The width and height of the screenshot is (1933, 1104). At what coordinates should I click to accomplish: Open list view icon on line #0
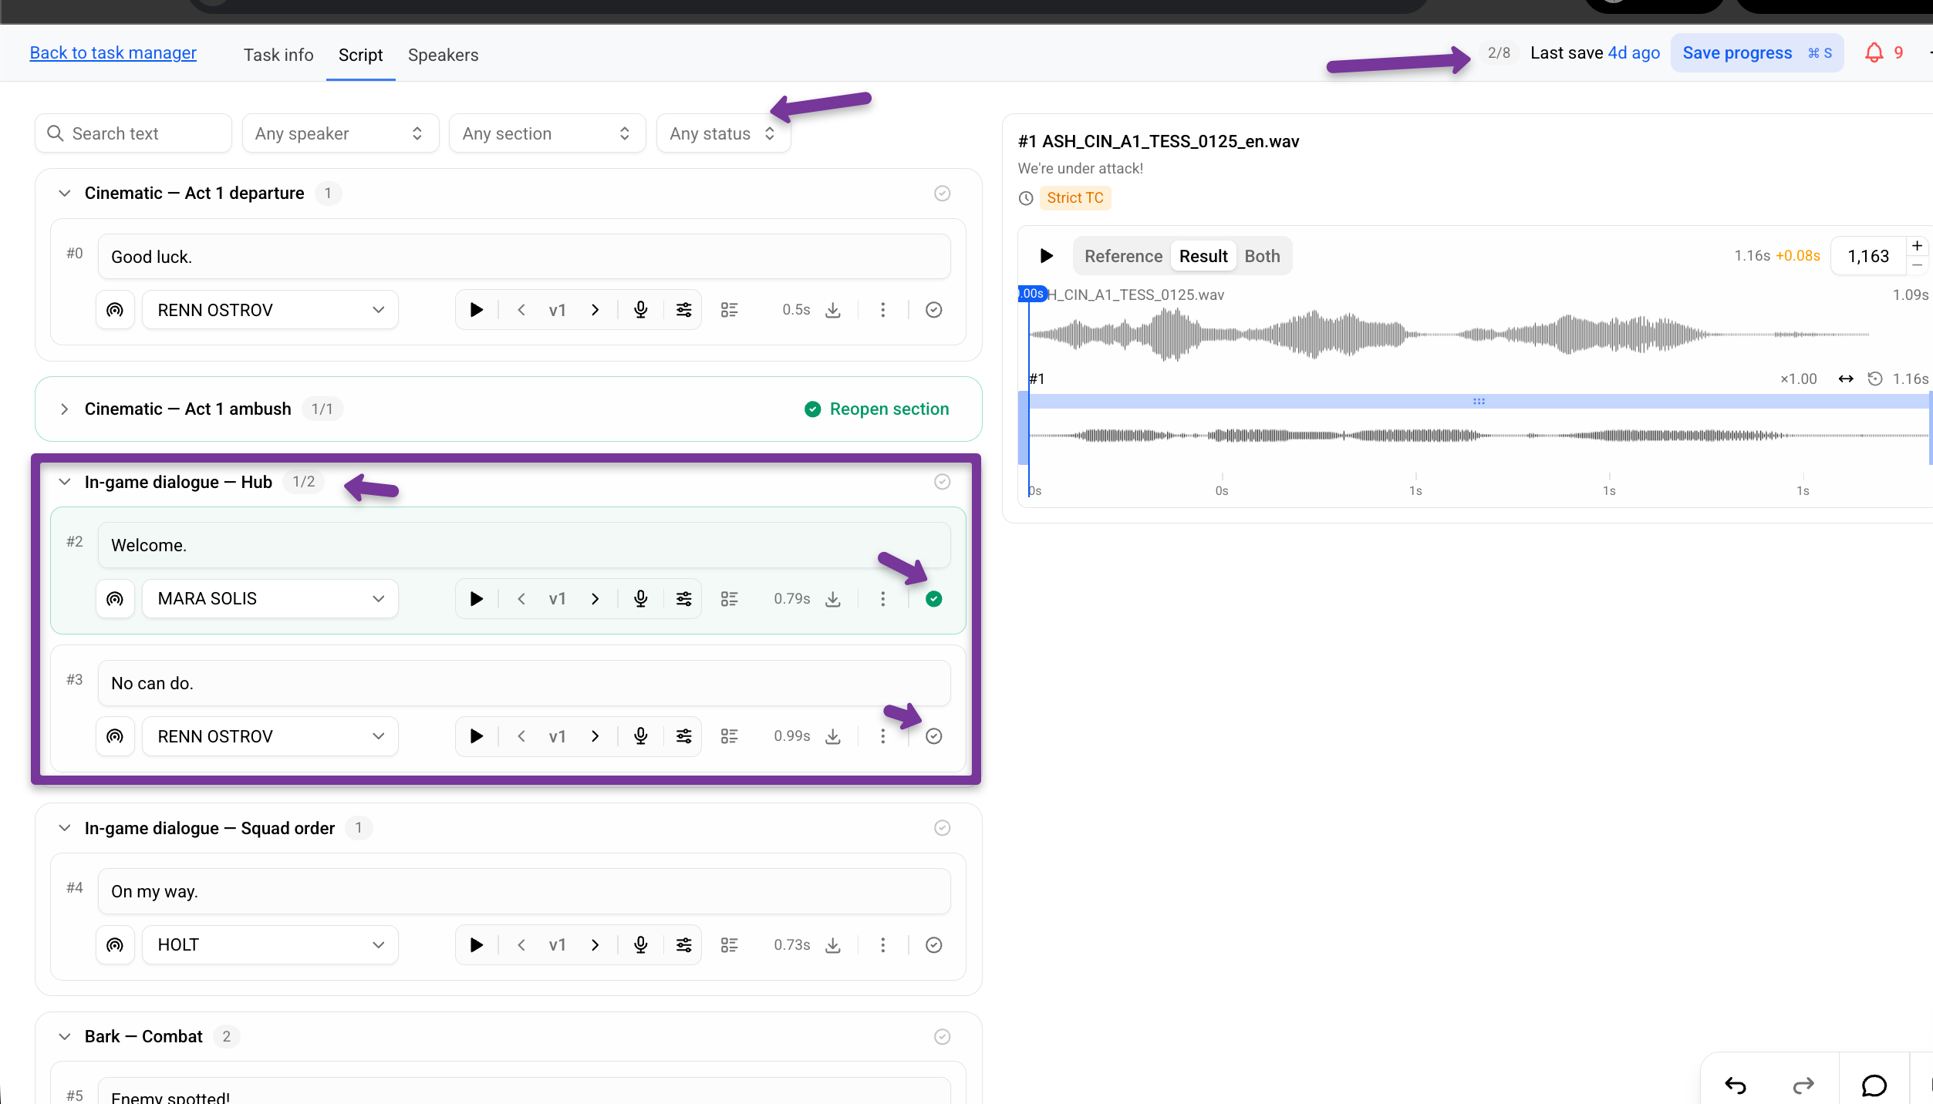(729, 310)
